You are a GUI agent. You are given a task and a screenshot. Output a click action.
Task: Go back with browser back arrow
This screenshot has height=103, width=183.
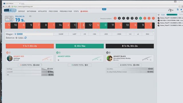[4, 6]
